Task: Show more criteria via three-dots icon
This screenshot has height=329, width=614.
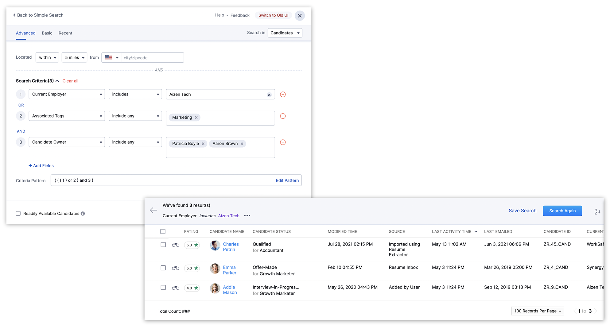Action: 247,216
